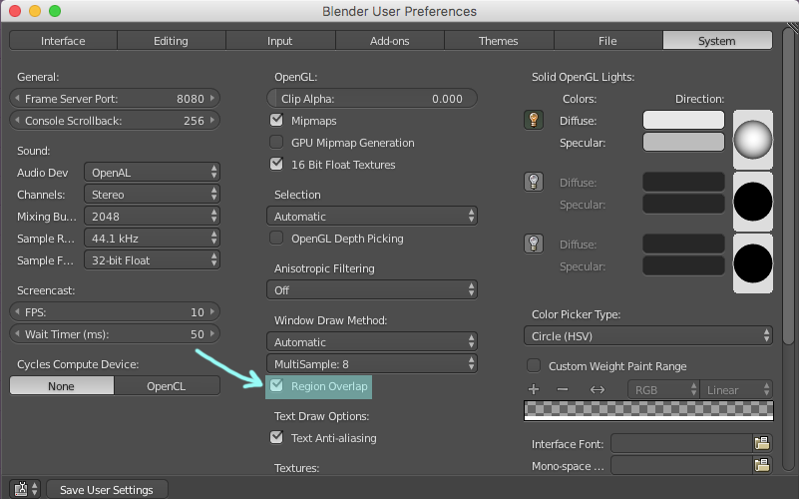Switch to the File tab
The height and width of the screenshot is (499, 799).
(607, 41)
